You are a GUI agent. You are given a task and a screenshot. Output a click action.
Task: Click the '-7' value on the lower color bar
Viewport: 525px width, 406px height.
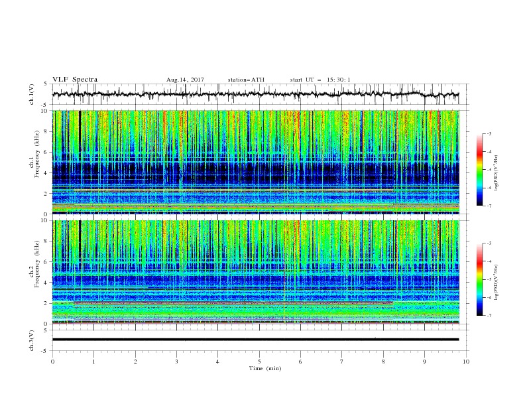pyautogui.click(x=489, y=316)
